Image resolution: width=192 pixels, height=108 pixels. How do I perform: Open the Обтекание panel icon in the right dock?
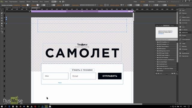click(x=180, y=49)
